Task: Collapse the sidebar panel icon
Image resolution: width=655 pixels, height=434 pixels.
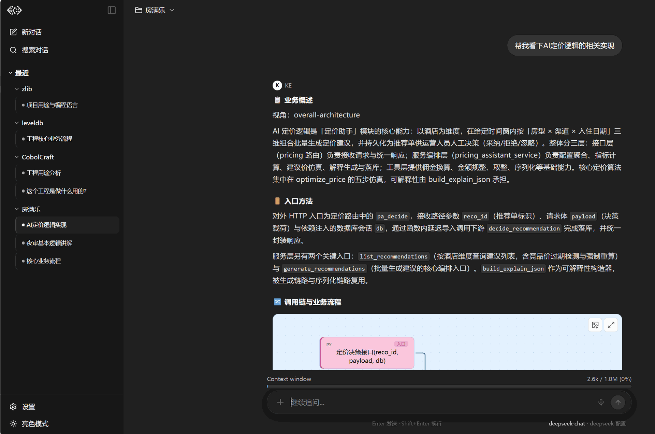Action: tap(112, 10)
